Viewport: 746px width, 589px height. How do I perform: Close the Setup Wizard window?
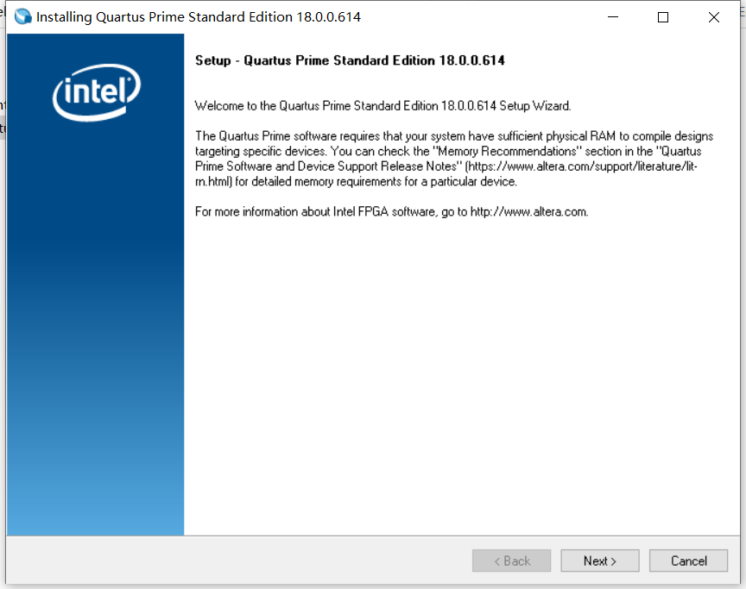point(713,16)
